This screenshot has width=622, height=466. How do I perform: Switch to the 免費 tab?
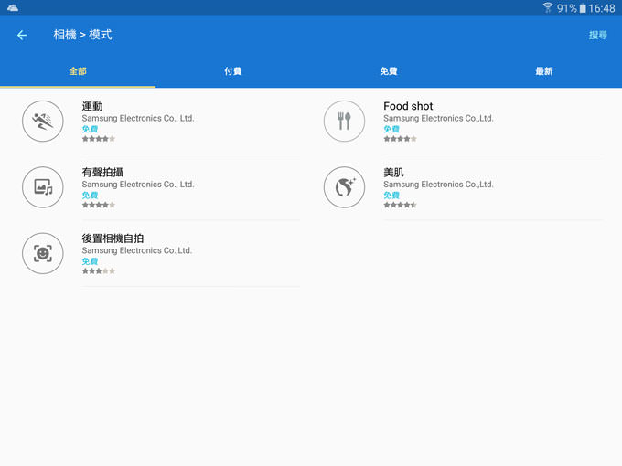389,71
